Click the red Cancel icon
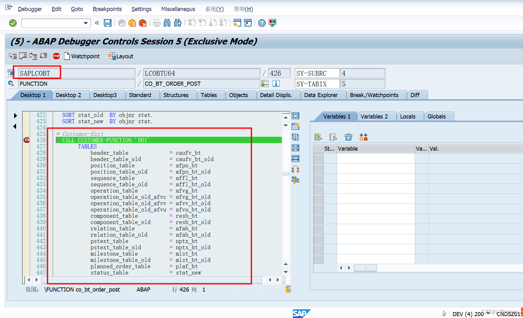Image resolution: width=523 pixels, height=318 pixels. click(x=143, y=23)
